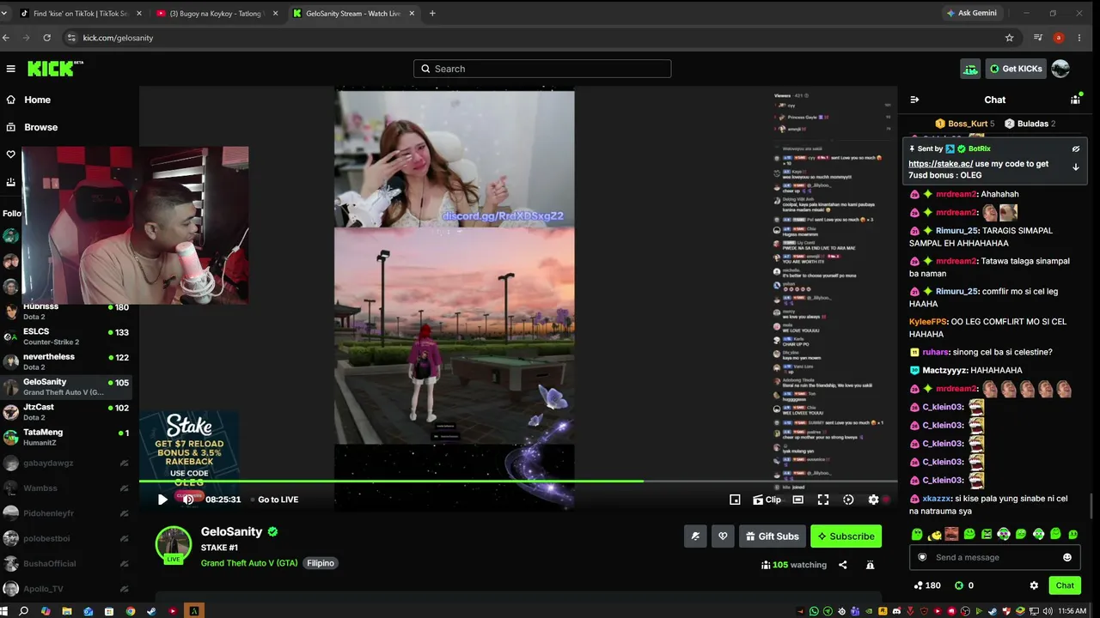Toggle notifications bell for GeloSanity
Screen dimensions: 1100x618
(x=695, y=536)
